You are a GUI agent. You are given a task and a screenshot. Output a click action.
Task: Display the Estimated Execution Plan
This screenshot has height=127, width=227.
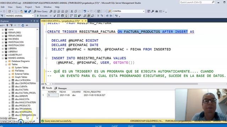59,16
